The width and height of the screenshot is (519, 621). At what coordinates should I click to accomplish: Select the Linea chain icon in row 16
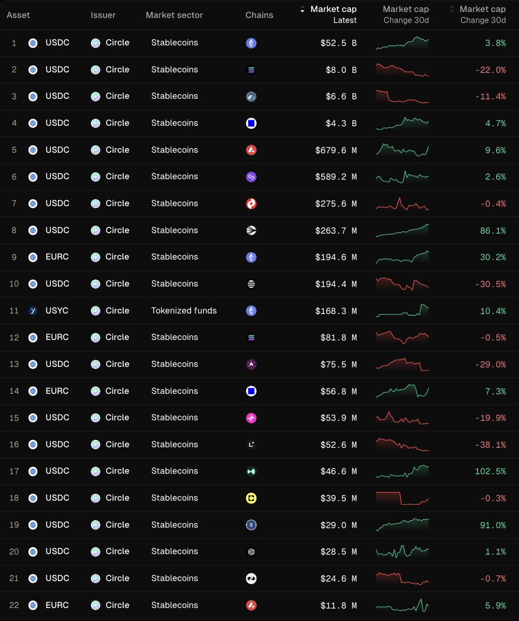click(251, 444)
